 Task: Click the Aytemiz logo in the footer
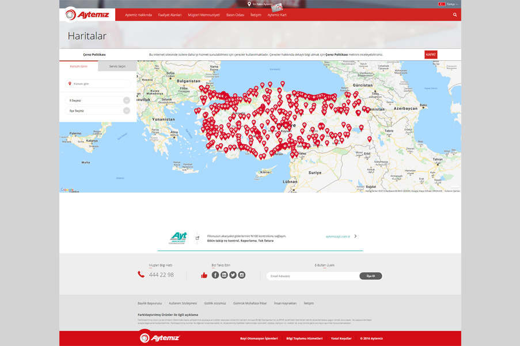tap(160, 338)
